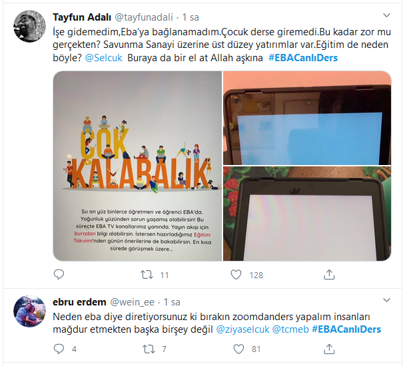Open Tayfun Adalı display name
The height and width of the screenshot is (366, 407).
(82, 17)
